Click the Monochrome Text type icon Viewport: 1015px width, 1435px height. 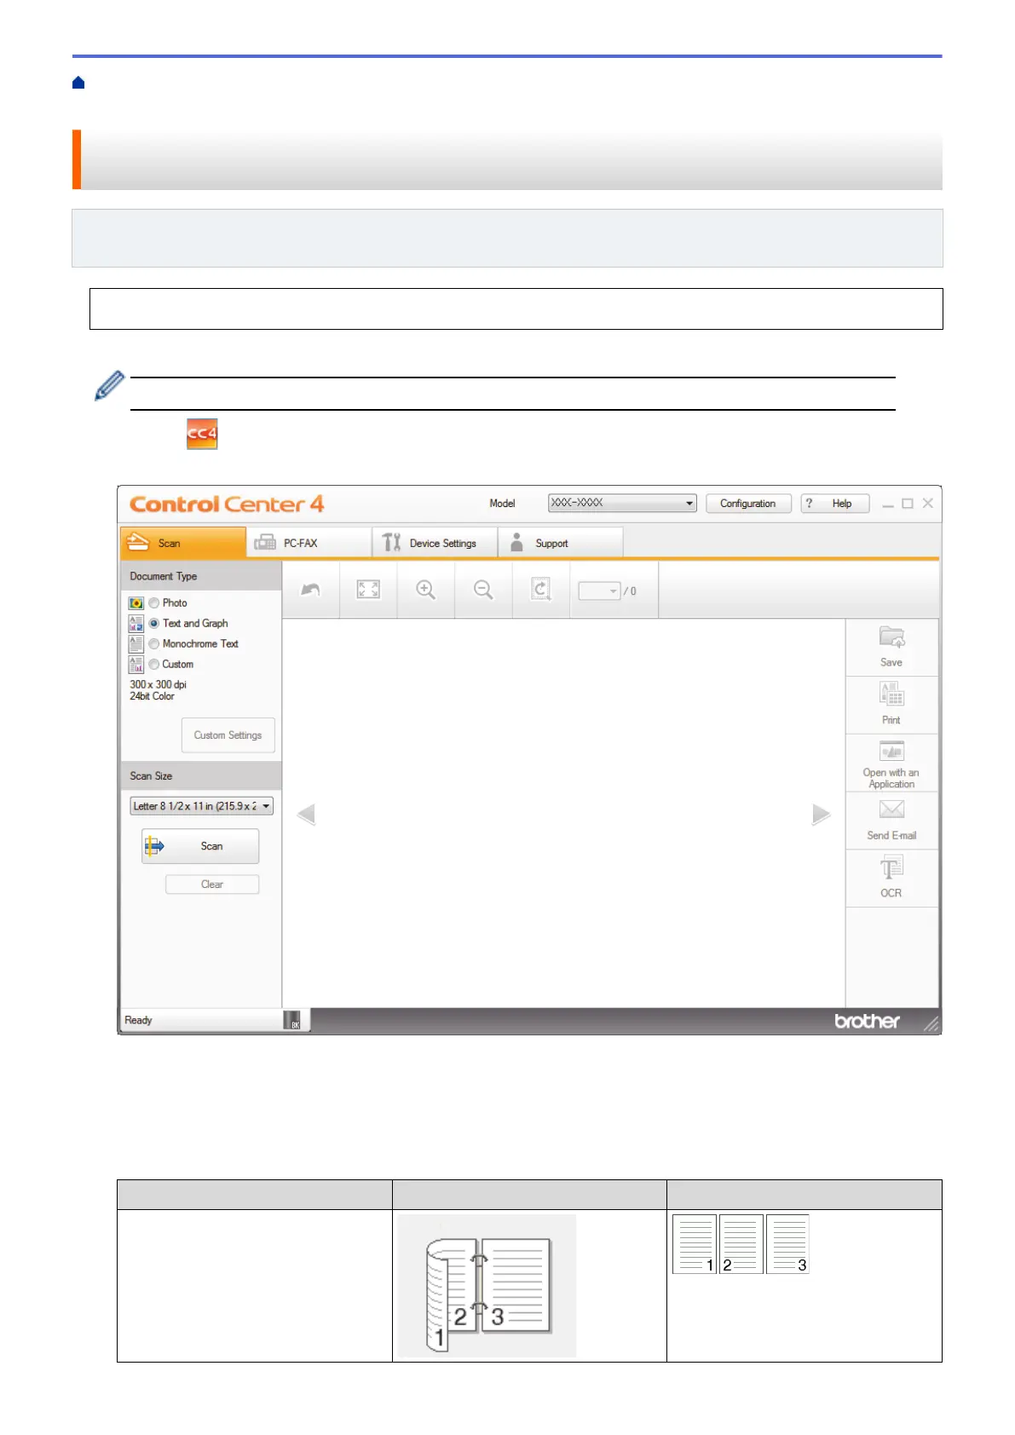click(x=136, y=643)
